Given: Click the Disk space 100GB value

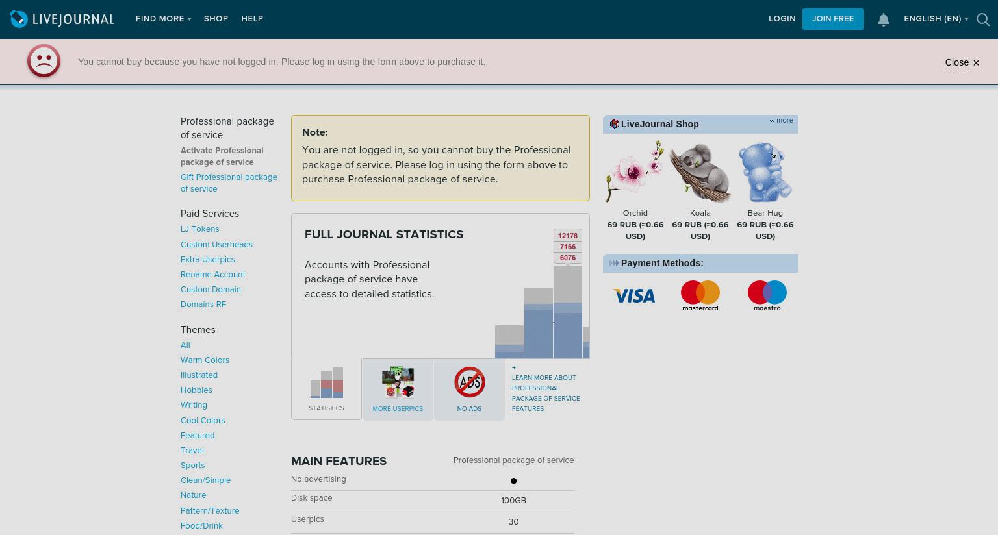Looking at the screenshot, I should pyautogui.click(x=513, y=501).
